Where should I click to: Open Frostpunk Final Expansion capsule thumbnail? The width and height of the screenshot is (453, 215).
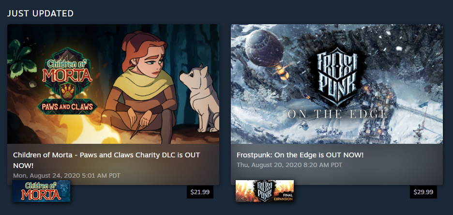point(265,191)
